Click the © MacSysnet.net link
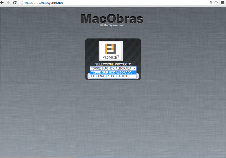This screenshot has height=158, width=226. pos(112,25)
